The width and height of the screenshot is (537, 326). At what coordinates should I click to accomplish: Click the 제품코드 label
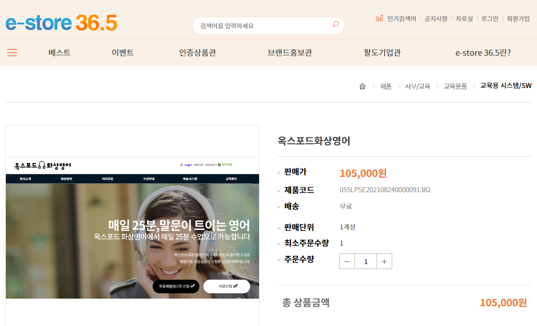click(x=299, y=190)
